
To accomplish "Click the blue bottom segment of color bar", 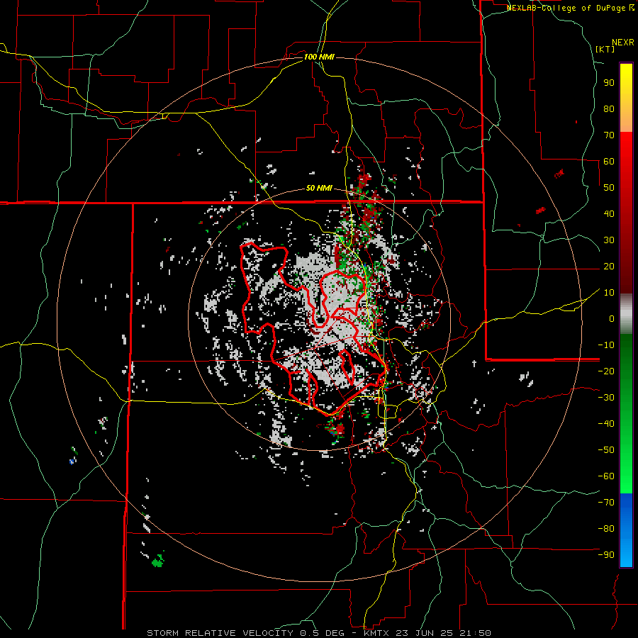I will tap(626, 530).
